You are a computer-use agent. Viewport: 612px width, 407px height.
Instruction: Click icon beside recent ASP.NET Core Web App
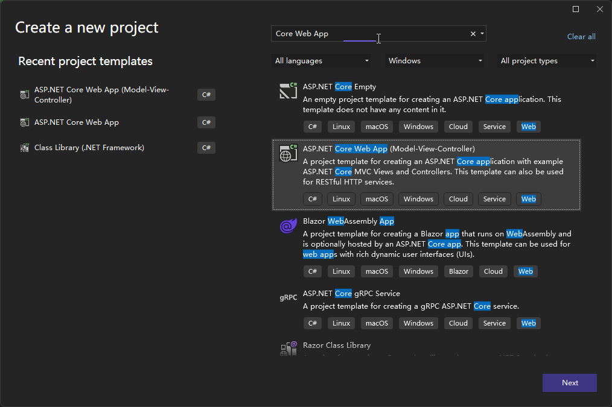25,122
